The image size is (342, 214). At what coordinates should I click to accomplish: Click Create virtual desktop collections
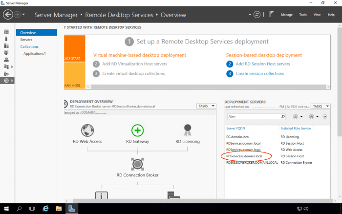pyautogui.click(x=133, y=73)
